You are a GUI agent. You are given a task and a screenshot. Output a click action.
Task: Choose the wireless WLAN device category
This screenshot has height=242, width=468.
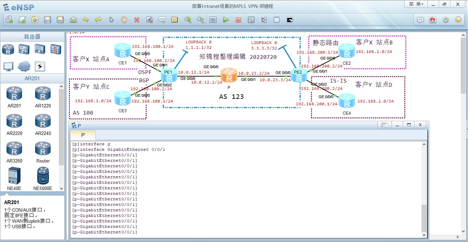[40, 50]
